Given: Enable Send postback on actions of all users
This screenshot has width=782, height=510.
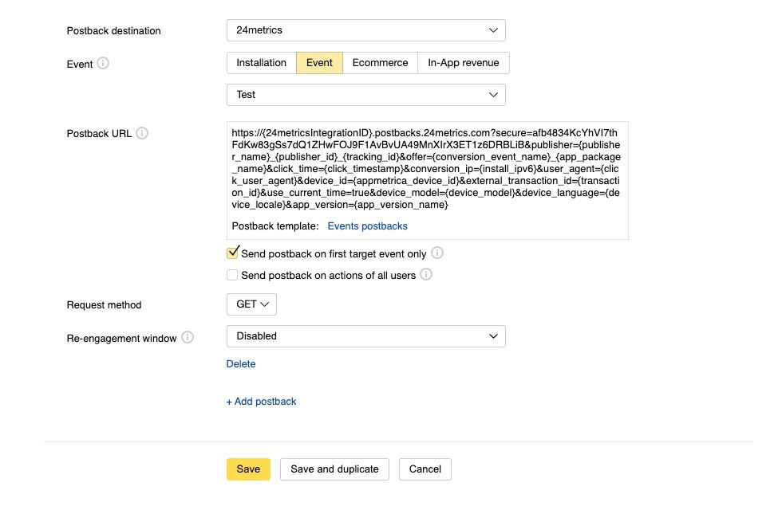Looking at the screenshot, I should point(233,275).
